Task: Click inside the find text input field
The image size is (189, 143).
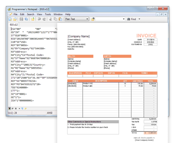Action: (109, 19)
